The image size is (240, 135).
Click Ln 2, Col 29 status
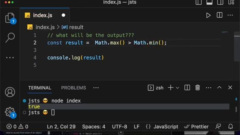click(x=61, y=127)
